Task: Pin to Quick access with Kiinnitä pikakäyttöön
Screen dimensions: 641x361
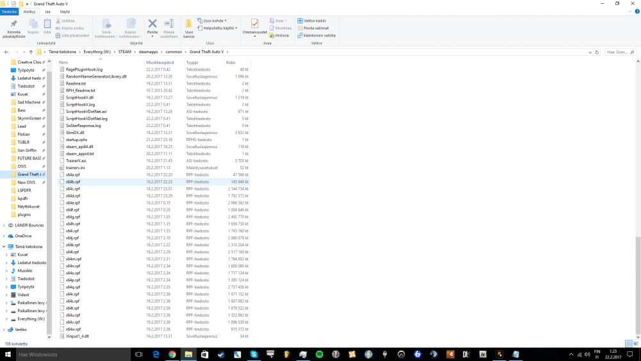Action: (x=13, y=28)
